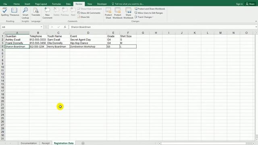Screen dimensions: 258x145
Task: Click Show/Hide Comment
Action: click(x=89, y=9)
